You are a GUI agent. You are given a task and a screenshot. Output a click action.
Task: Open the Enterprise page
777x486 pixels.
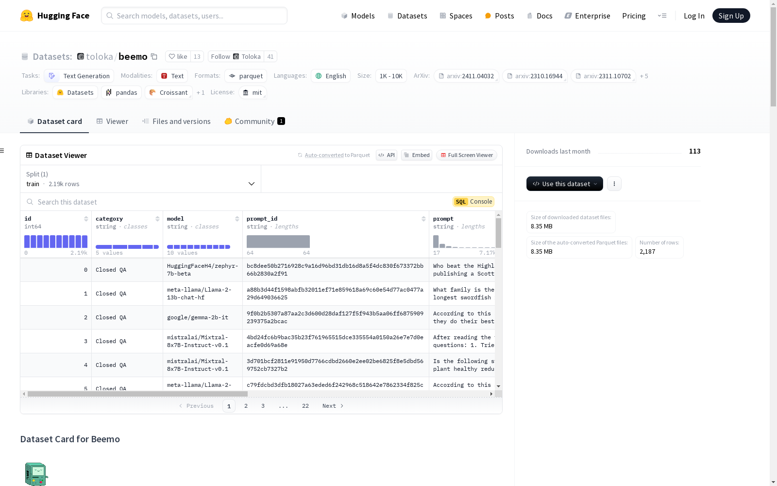tap(587, 16)
